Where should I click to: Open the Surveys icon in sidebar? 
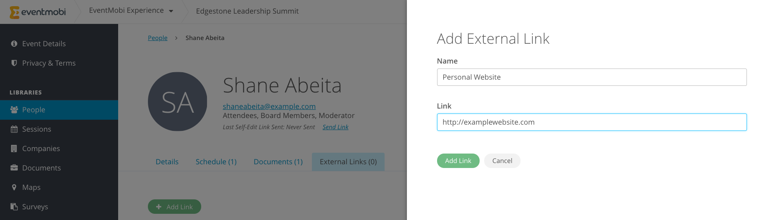(x=14, y=207)
